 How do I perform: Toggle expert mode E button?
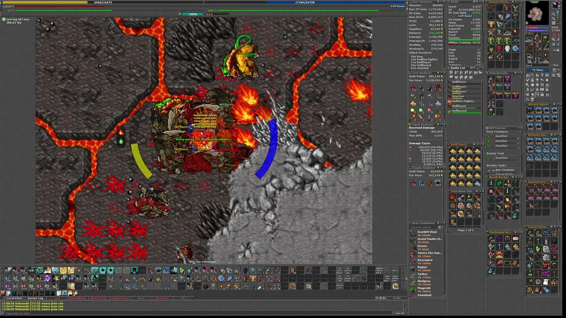click(558, 44)
